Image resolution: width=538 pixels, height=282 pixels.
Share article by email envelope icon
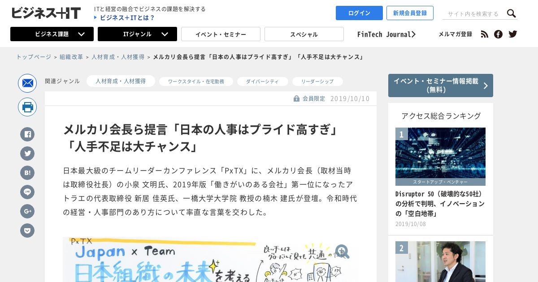(x=27, y=83)
